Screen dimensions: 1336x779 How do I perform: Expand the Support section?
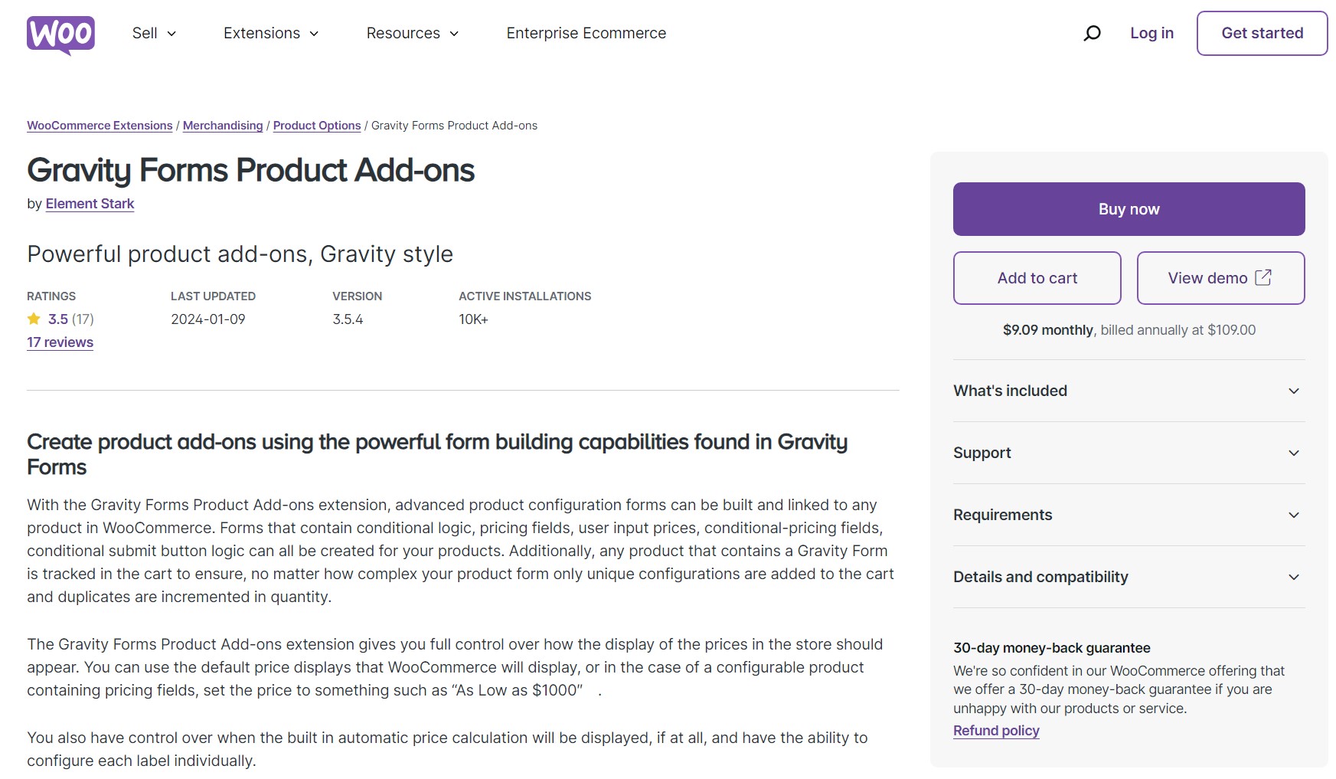(x=1129, y=453)
